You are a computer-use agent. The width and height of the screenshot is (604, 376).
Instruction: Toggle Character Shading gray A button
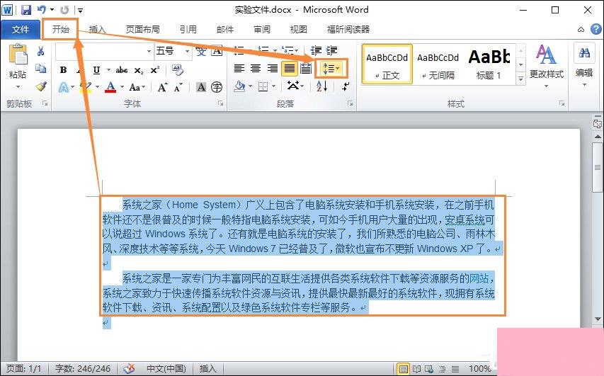[x=201, y=88]
